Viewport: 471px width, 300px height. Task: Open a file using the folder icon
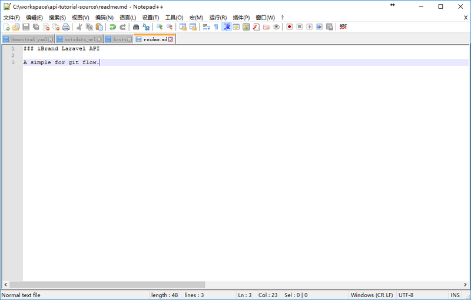pyautogui.click(x=16, y=27)
